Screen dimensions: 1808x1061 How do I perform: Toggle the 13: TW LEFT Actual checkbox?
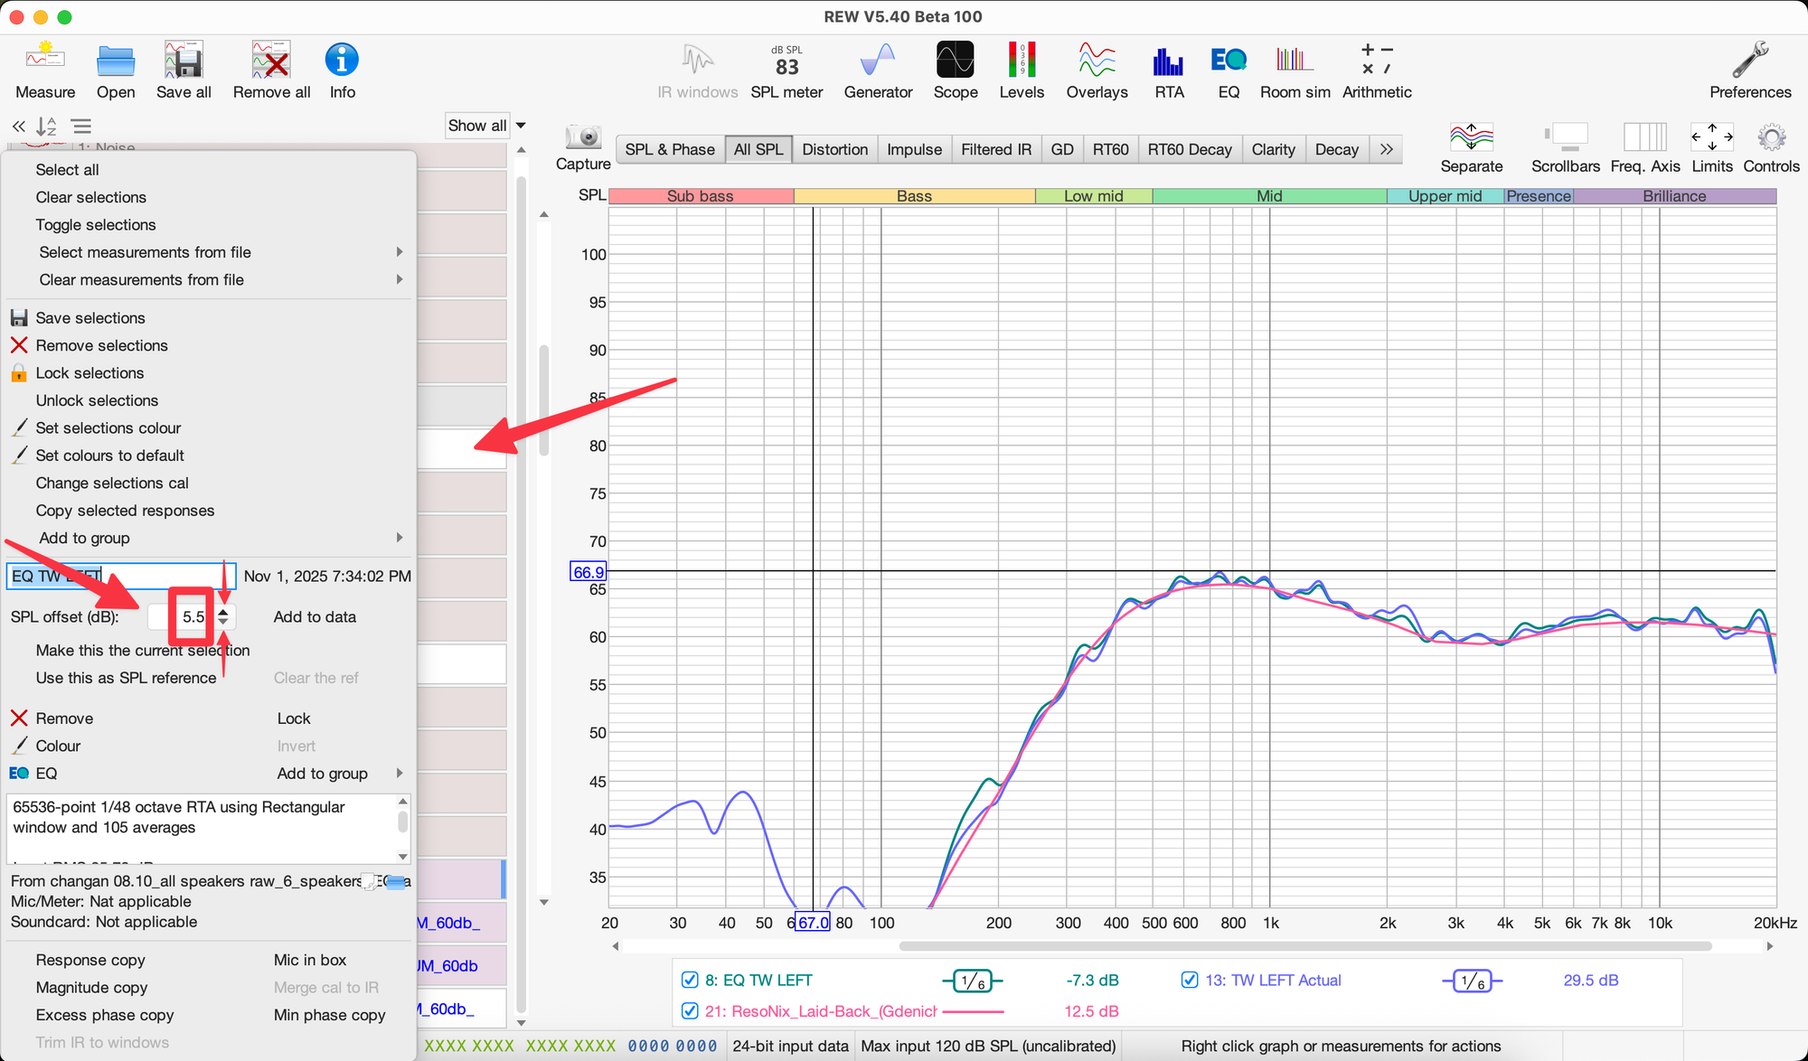point(1190,980)
